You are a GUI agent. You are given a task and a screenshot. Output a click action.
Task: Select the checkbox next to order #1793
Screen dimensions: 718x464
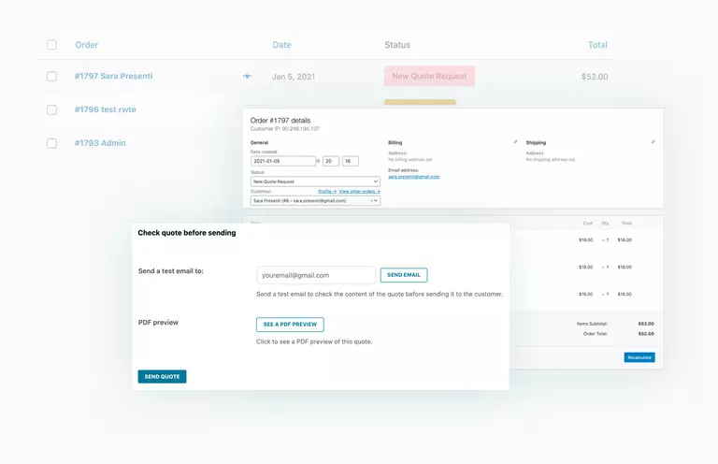click(51, 143)
